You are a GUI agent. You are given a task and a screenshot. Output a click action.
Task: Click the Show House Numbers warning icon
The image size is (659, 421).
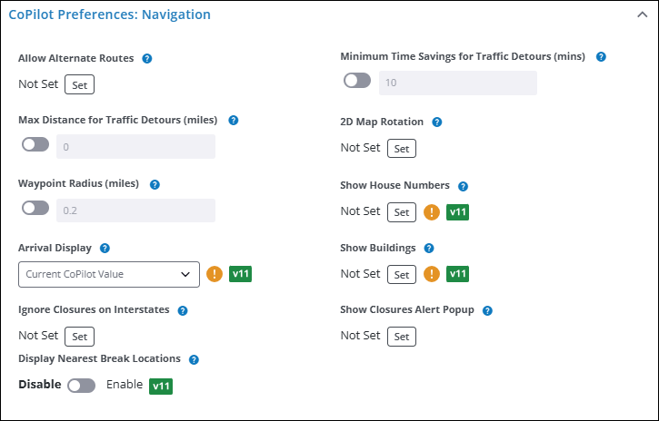click(432, 212)
